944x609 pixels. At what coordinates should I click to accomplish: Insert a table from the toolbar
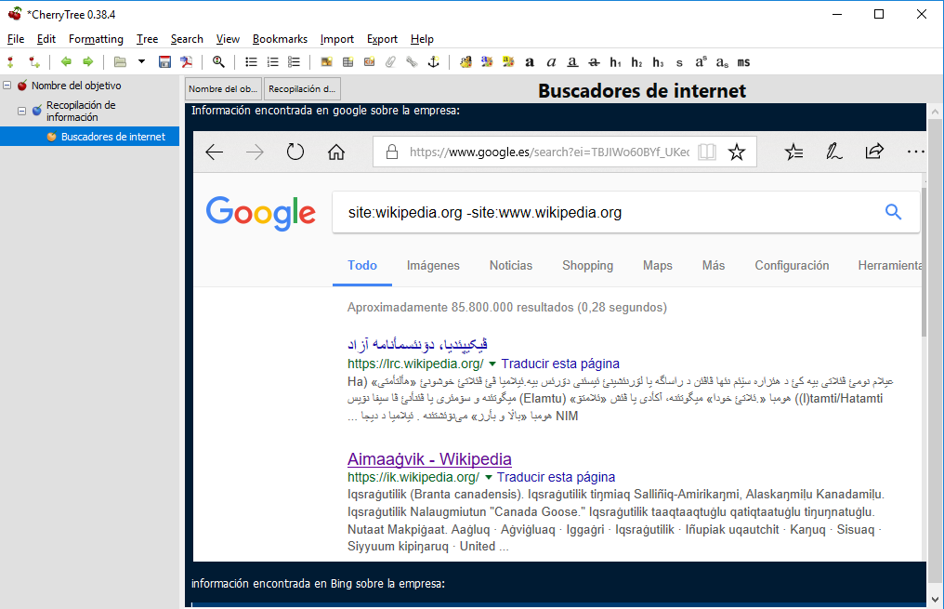coord(348,62)
